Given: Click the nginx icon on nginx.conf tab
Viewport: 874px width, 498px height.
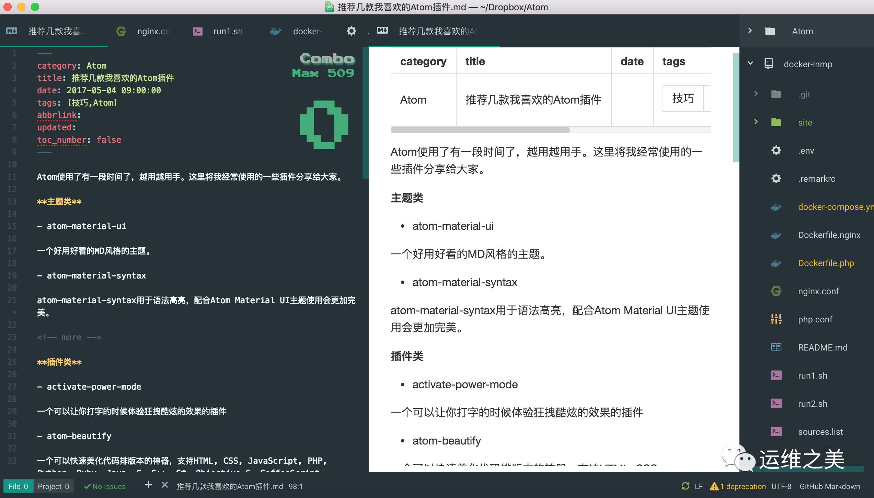Looking at the screenshot, I should point(121,31).
